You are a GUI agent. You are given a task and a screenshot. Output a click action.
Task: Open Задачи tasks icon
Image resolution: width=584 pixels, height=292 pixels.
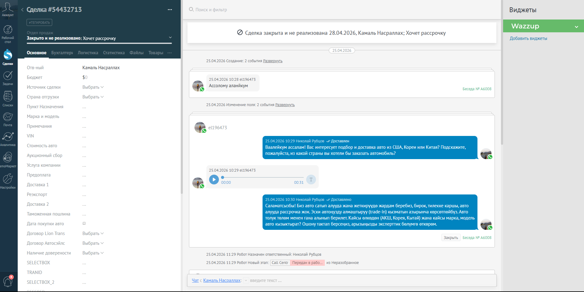tap(8, 76)
